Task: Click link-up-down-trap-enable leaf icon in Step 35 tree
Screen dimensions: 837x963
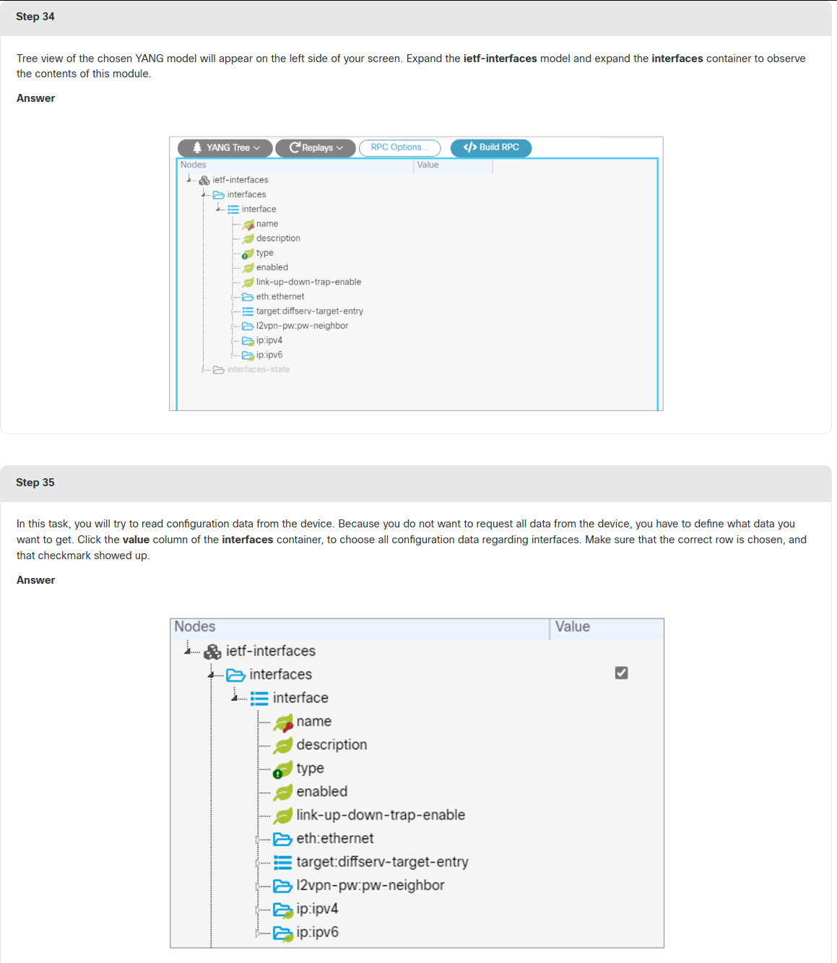Action: tap(283, 816)
